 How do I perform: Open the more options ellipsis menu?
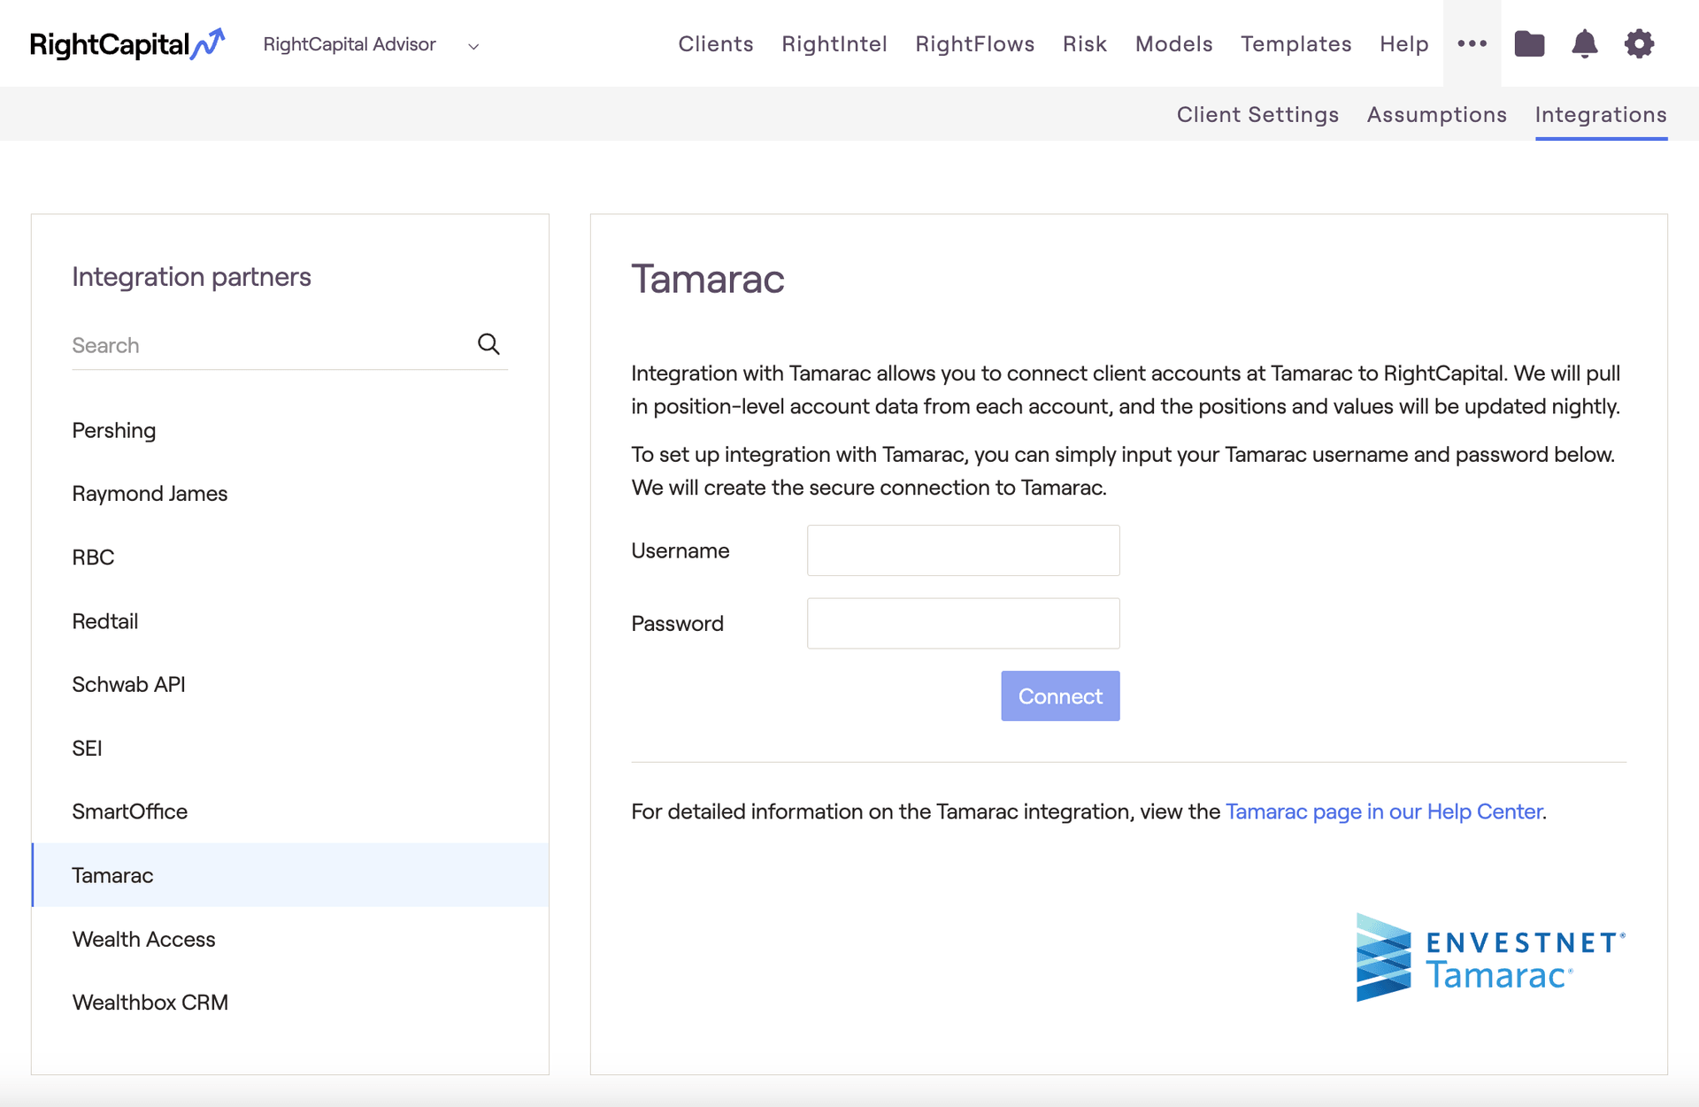pyautogui.click(x=1472, y=43)
